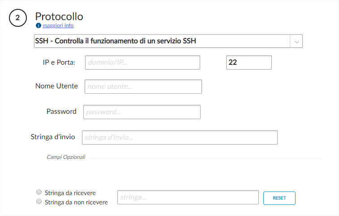Focus the Password input field

142,112
